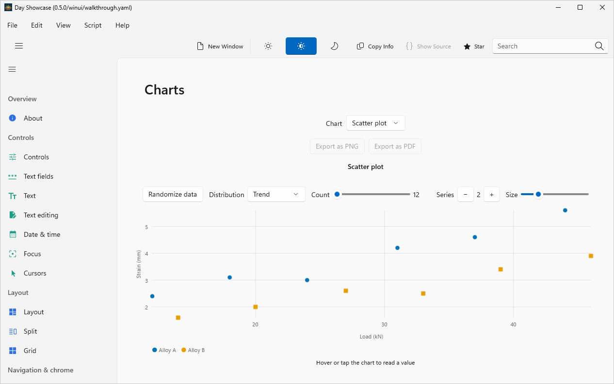The width and height of the screenshot is (614, 384).
Task: Click the Copy Info toolbar label
Action: 381,46
